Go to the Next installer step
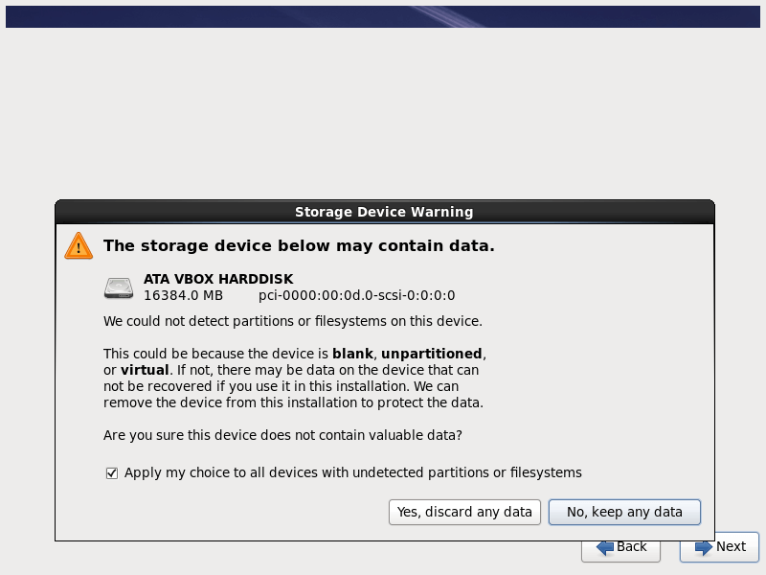766x575 pixels. click(719, 547)
